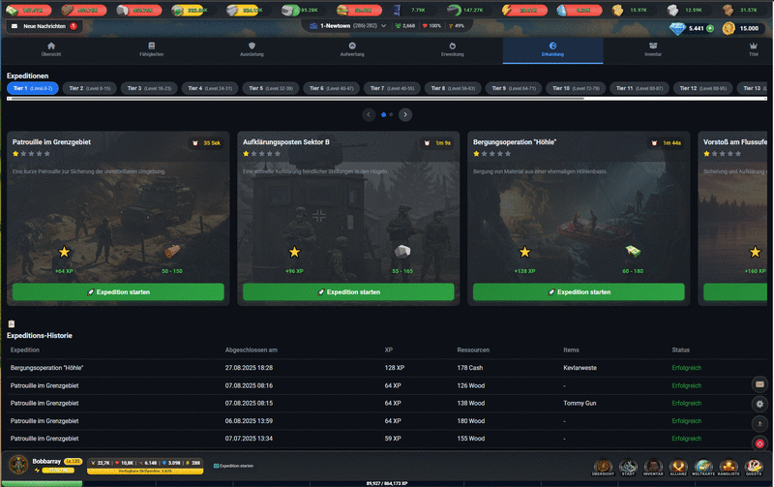Switch to the Fähigkeiten tab

coord(151,49)
